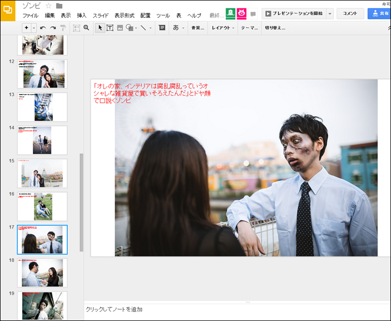Select the paint format roller icon
This screenshot has height=321, width=391.
[63, 28]
